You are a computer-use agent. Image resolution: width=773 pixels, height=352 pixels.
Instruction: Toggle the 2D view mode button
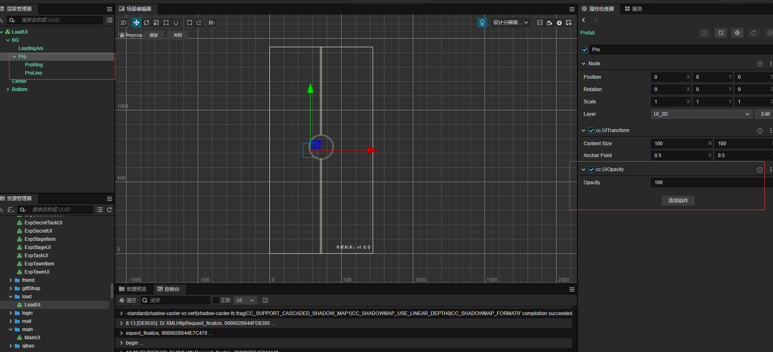[123, 23]
